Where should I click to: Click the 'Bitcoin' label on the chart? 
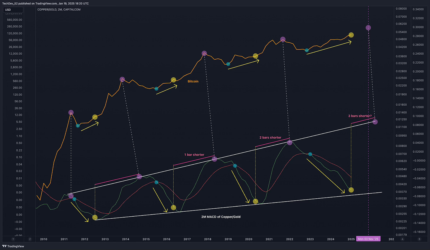[193, 81]
